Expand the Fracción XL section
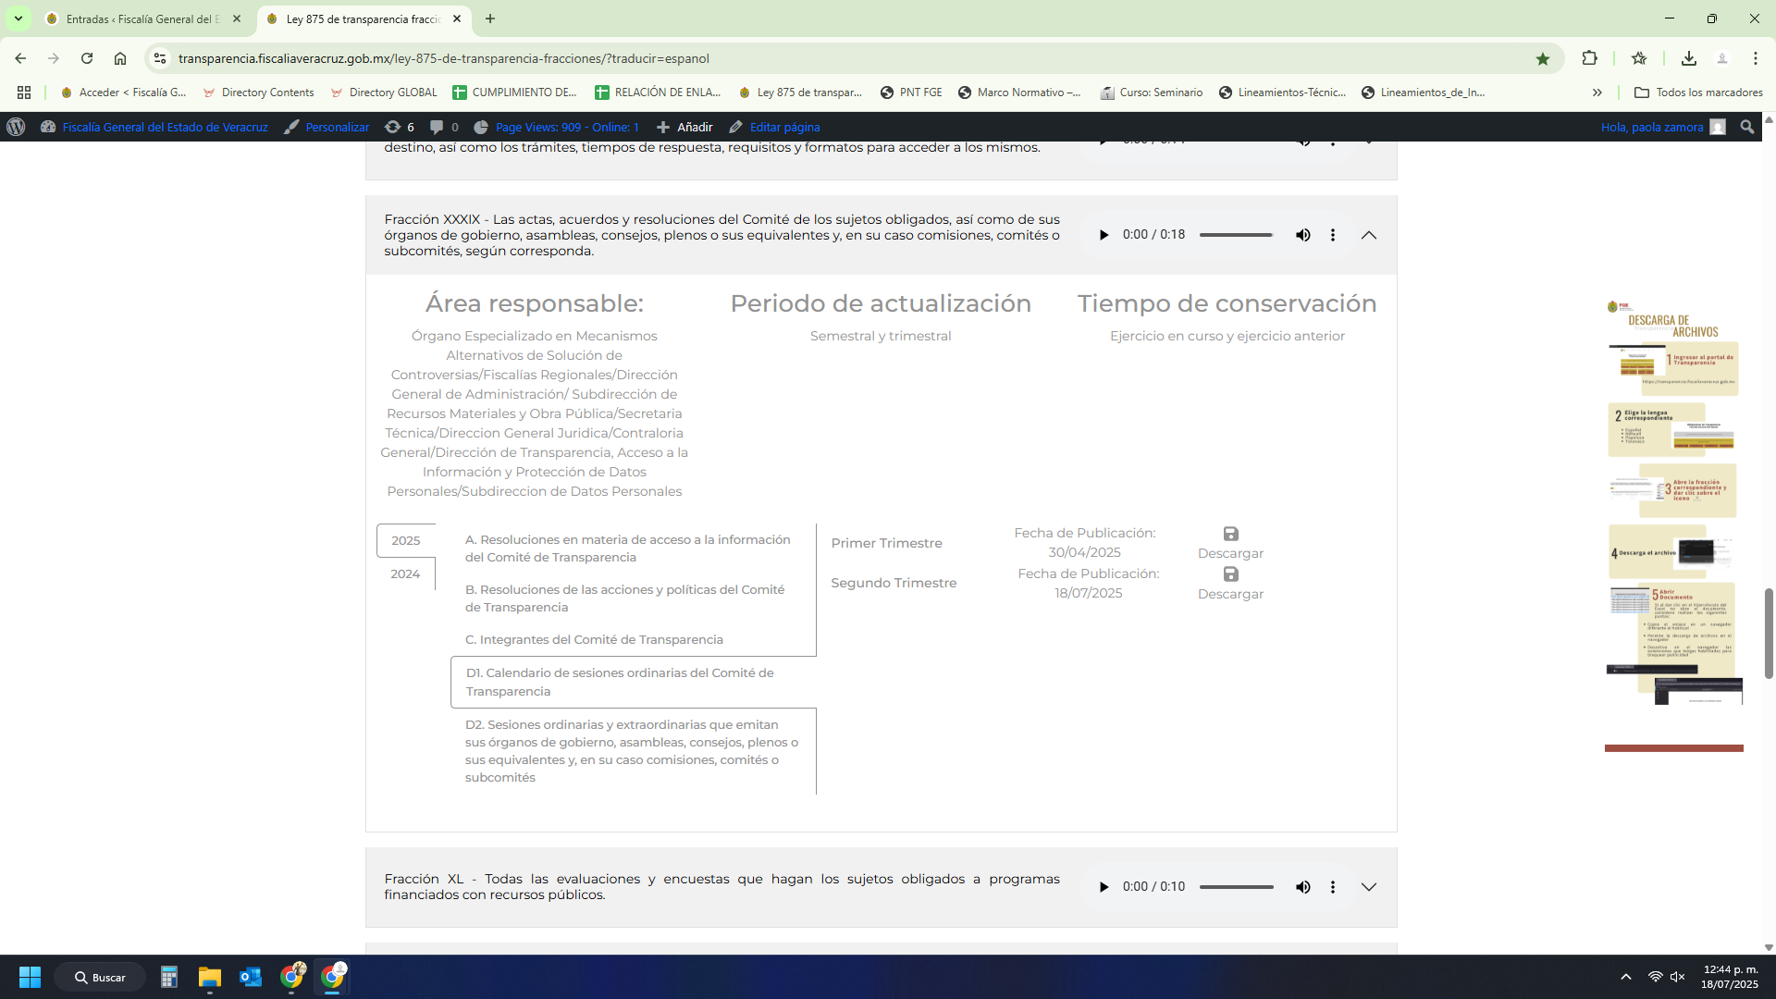Image resolution: width=1776 pixels, height=999 pixels. click(1369, 887)
